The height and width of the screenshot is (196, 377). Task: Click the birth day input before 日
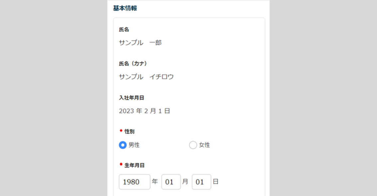click(x=201, y=182)
